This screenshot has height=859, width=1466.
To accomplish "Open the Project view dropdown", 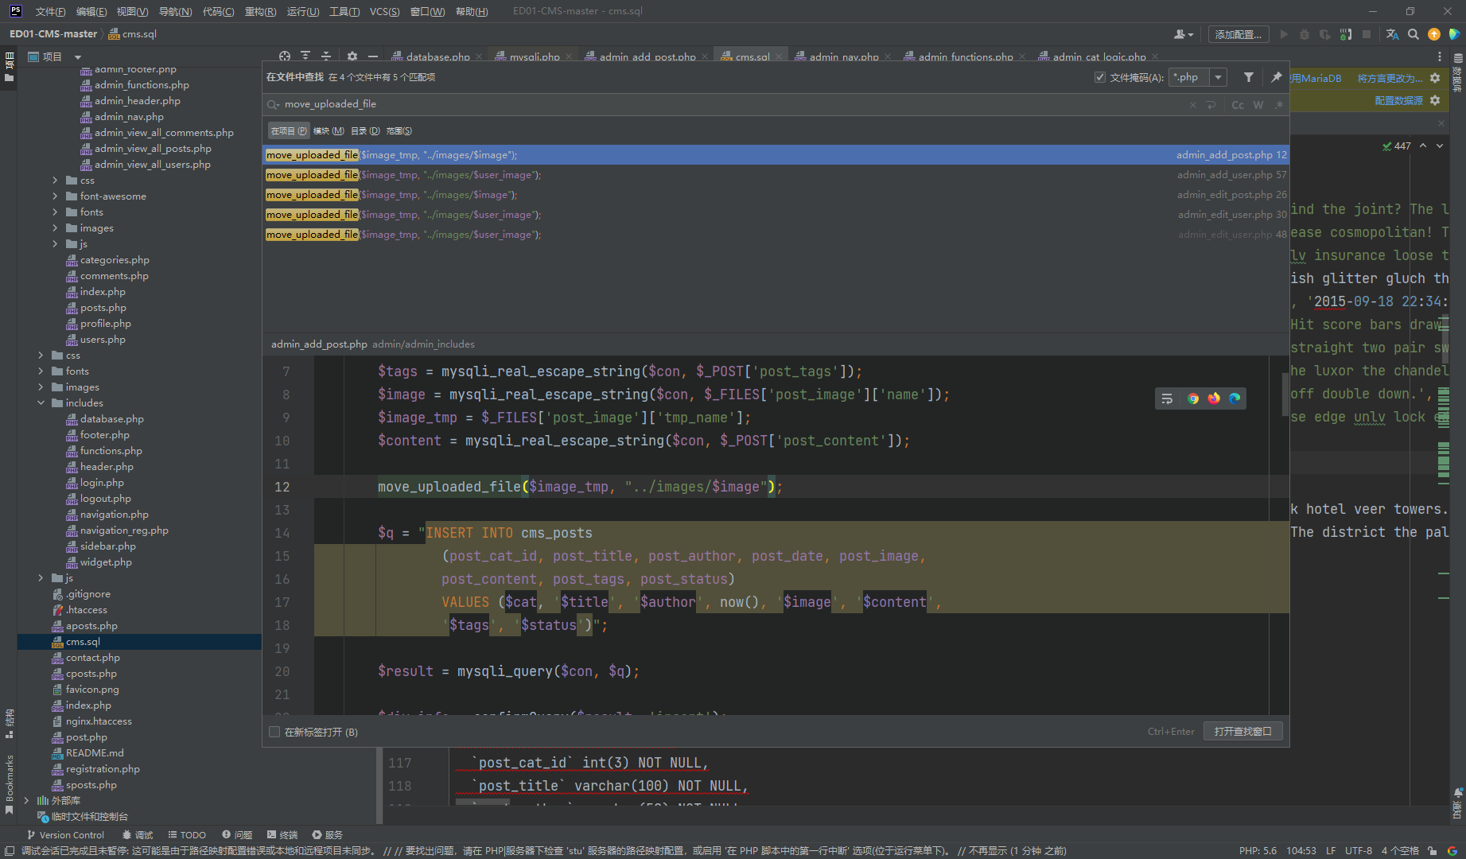I will point(78,57).
